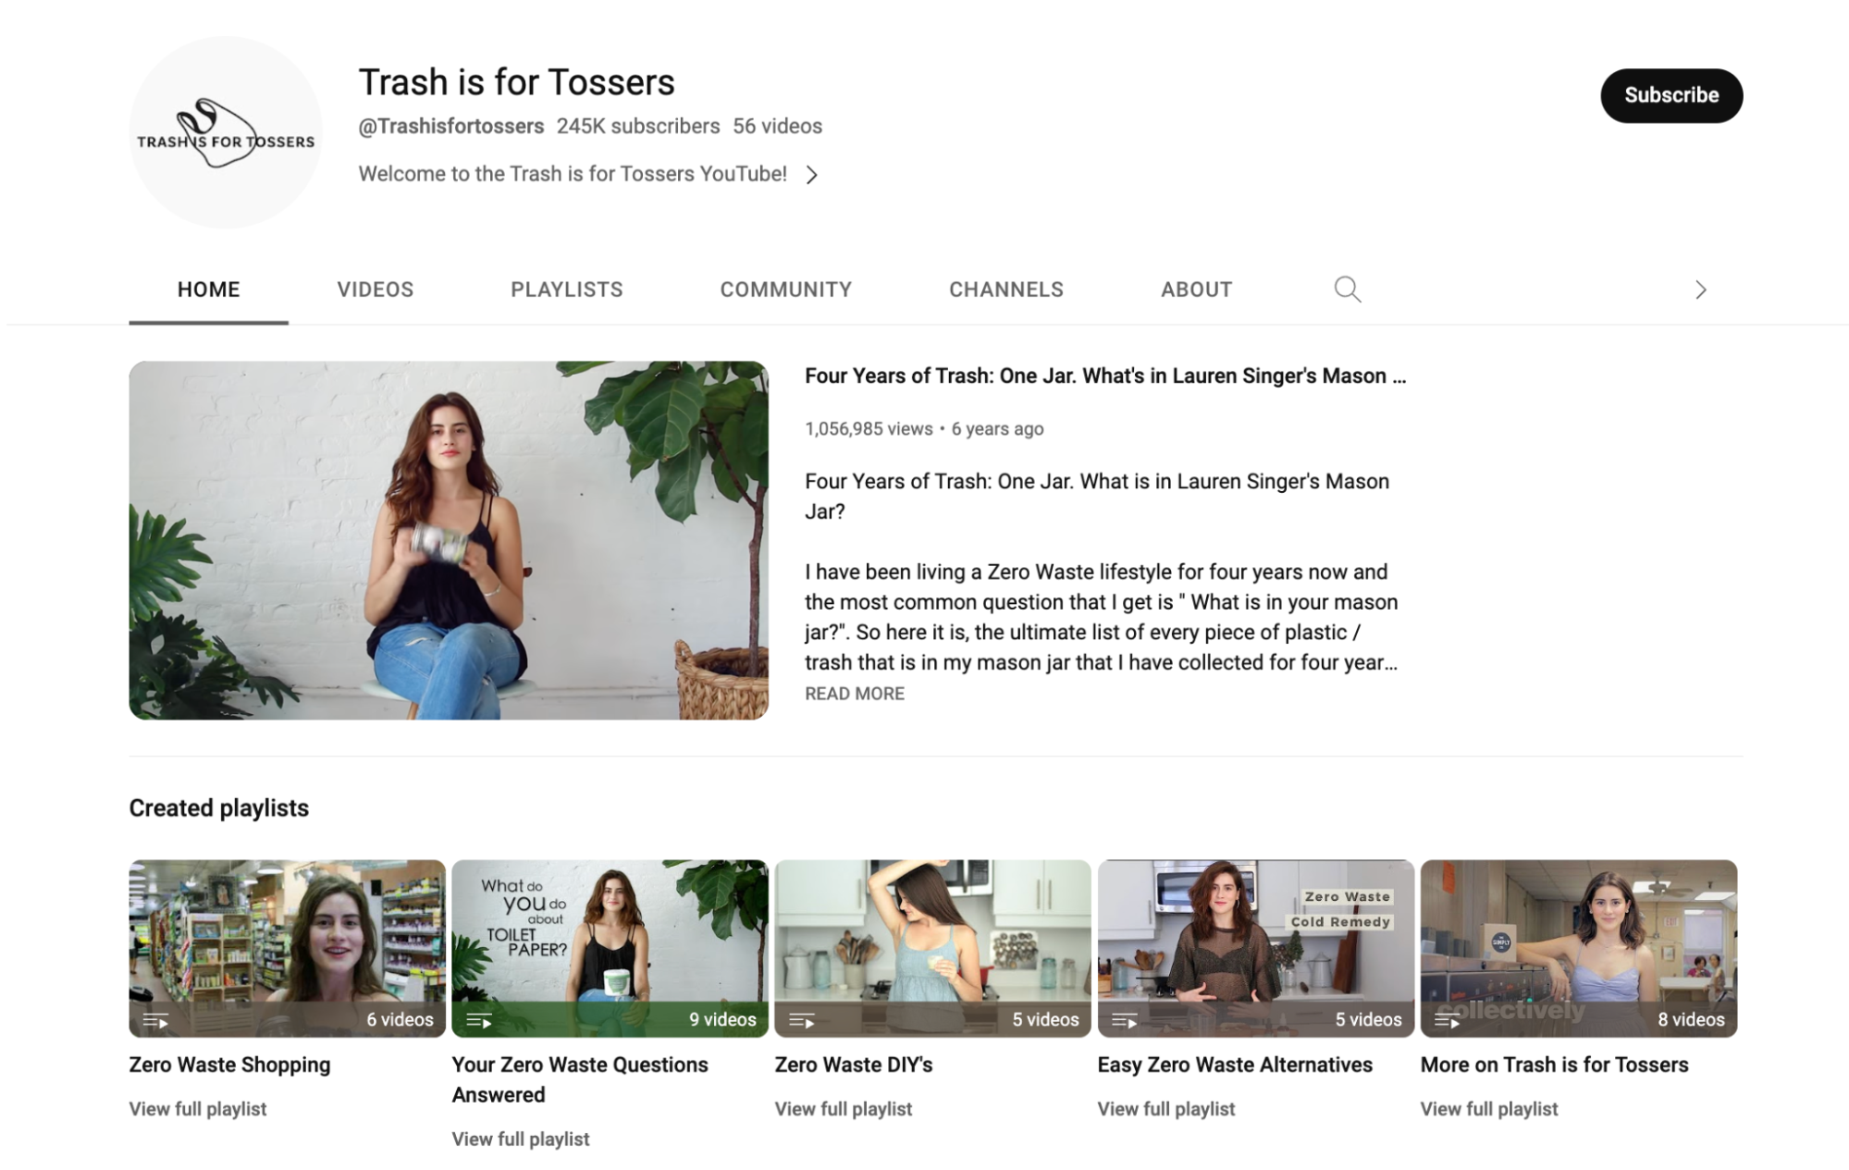Select the CHANNELS tab
This screenshot has height=1170, width=1849.
pos(1005,289)
